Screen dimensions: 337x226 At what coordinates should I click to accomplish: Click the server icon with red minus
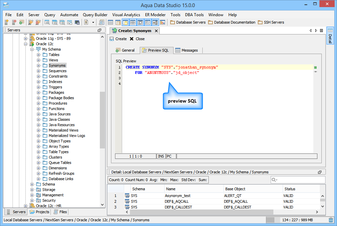click(x=14, y=22)
